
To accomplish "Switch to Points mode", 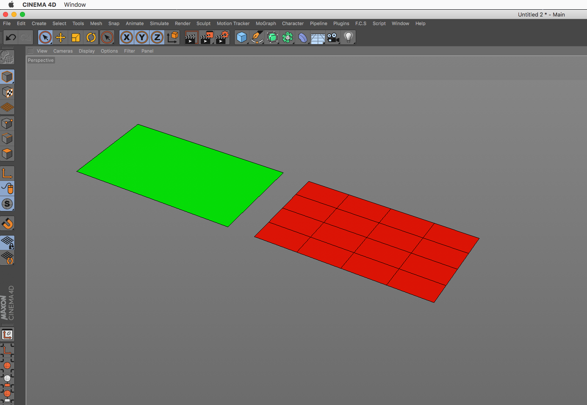I will tap(7, 123).
